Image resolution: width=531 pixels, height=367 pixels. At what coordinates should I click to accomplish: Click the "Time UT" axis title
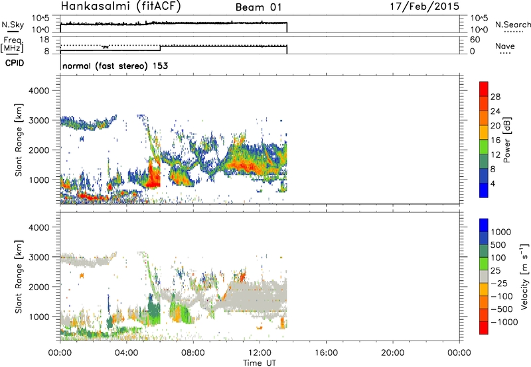260,363
